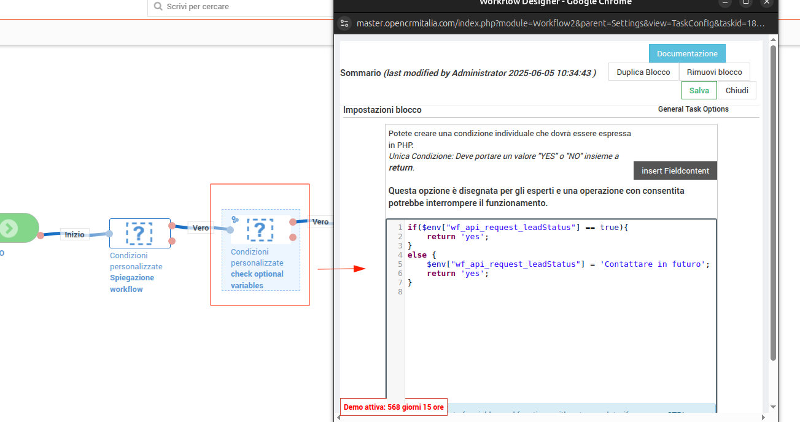The height and width of the screenshot is (422, 800).
Task: Click the green workflow start arrow icon
Action: (9, 229)
